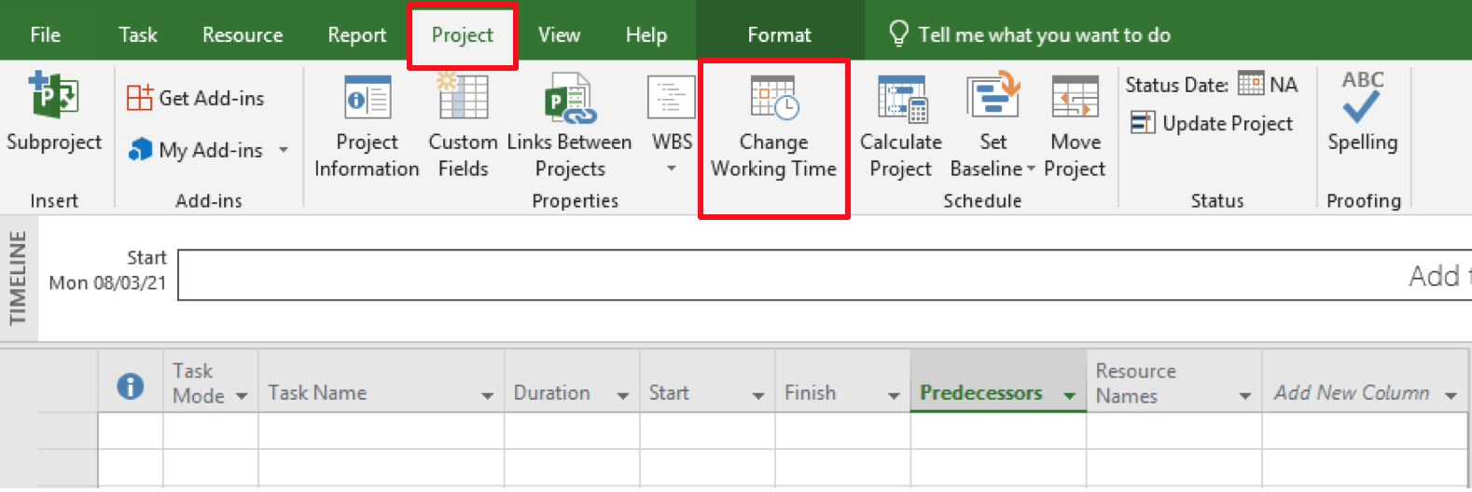
Task: Switch to the Resource tab
Action: [x=243, y=34]
